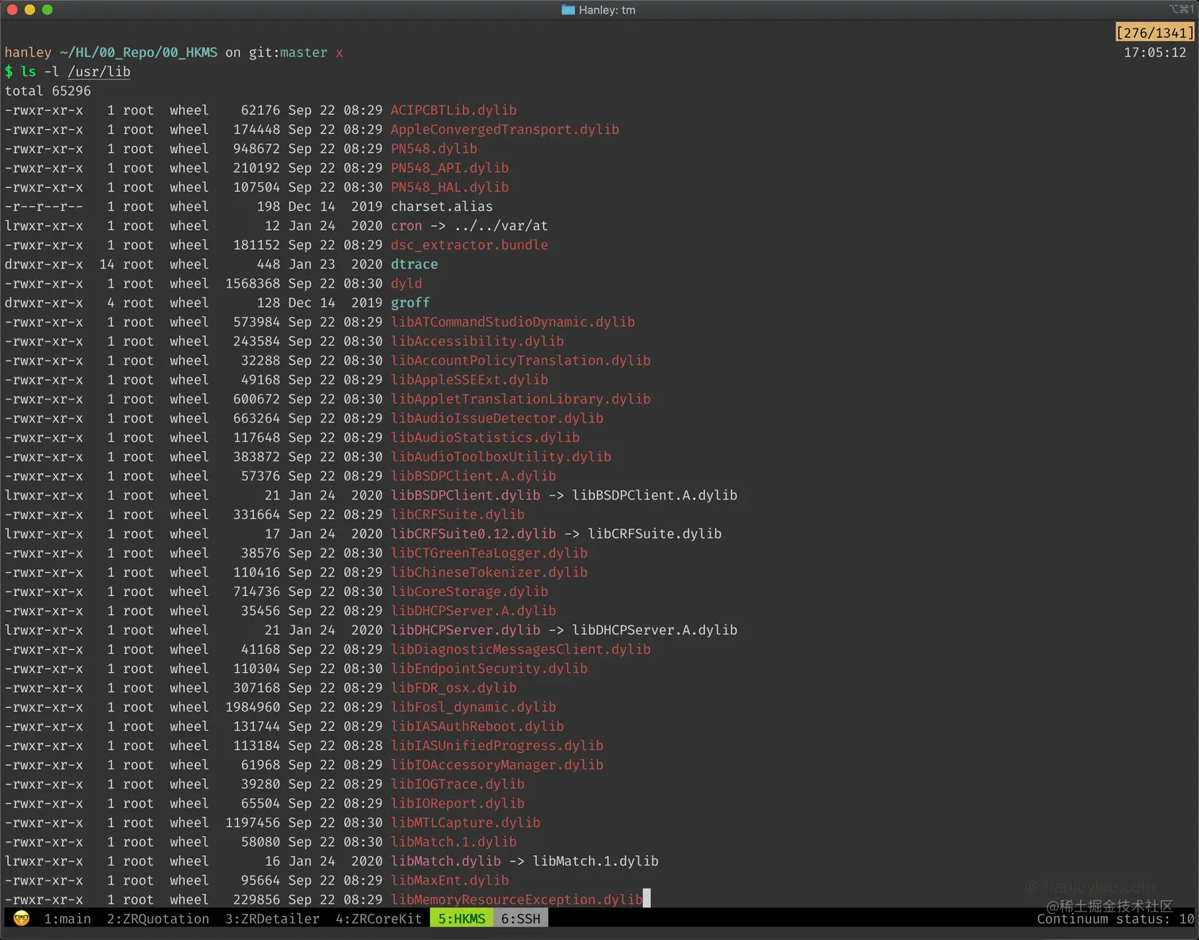Switch to tmux window 3:ZRDetailer
The height and width of the screenshot is (940, 1199).
coord(272,919)
